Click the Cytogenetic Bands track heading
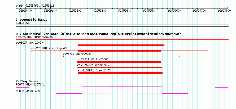236x109 pixels. (32, 20)
